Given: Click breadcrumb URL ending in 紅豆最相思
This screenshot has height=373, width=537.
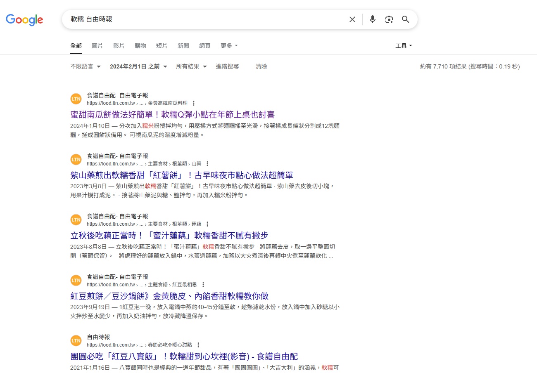Looking at the screenshot, I should click(x=142, y=285).
